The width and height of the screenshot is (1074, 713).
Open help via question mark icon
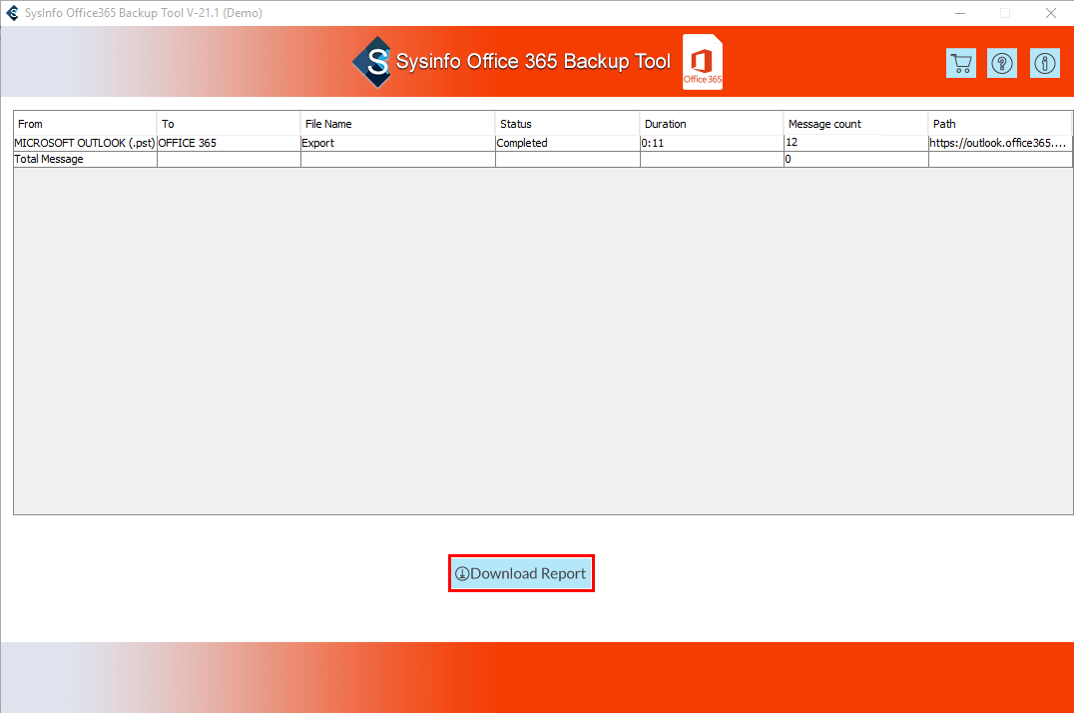(1002, 63)
